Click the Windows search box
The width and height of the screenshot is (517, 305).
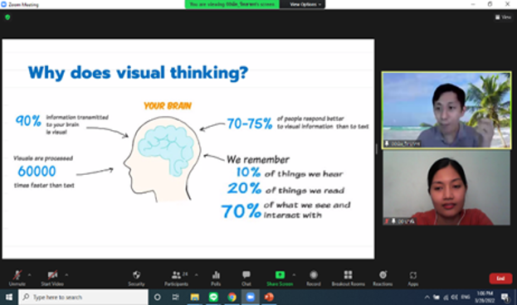pos(83,297)
